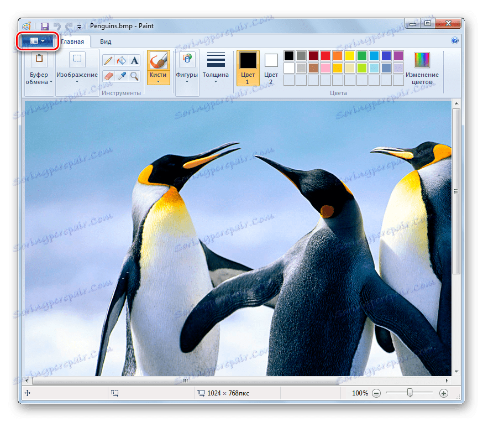Pick the lavender color swatch
Screen dimensions: 483x422
point(398,68)
